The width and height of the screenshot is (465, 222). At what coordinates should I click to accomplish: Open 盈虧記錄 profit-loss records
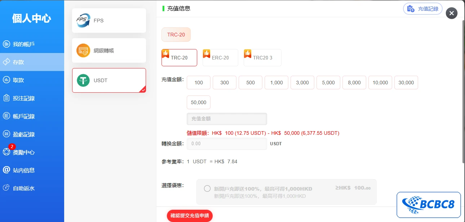point(32,134)
